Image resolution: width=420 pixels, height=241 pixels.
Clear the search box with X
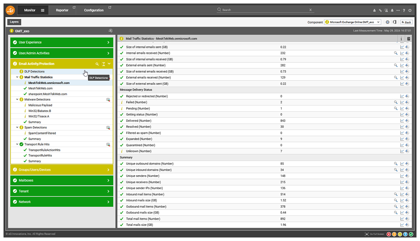coord(310,10)
